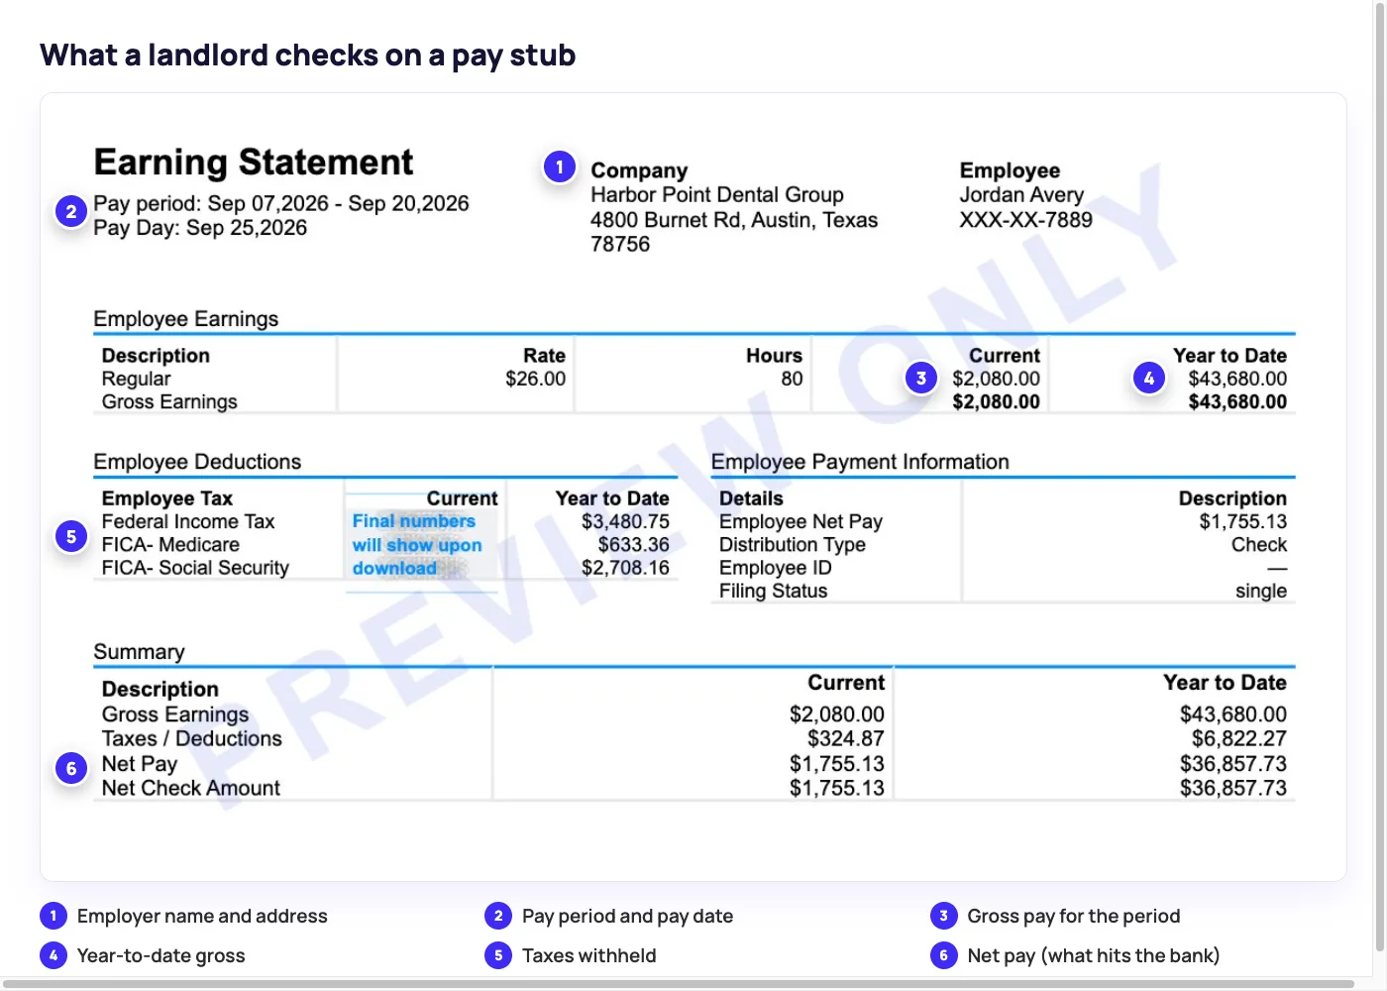
Task: Select the "Federal Income Tax" row label
Action: point(188,521)
